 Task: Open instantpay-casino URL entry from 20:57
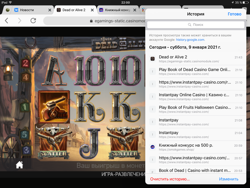(x=196, y=160)
